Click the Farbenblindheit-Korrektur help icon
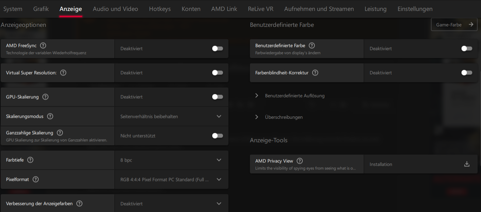Screen dimensions: 481x212 coord(315,72)
